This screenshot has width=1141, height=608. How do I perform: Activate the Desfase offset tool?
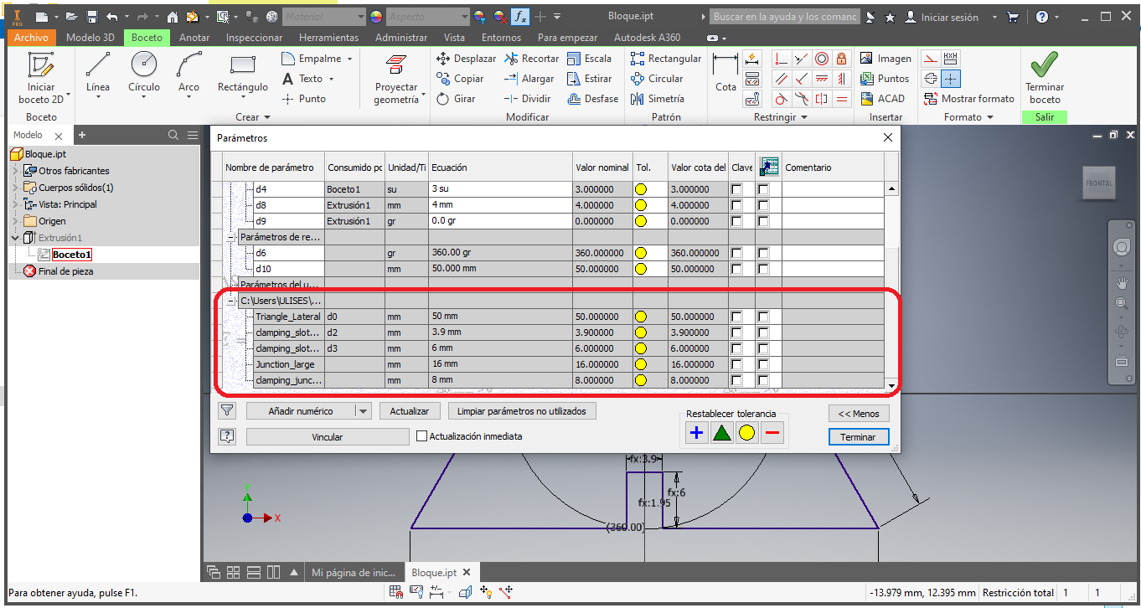pyautogui.click(x=592, y=99)
